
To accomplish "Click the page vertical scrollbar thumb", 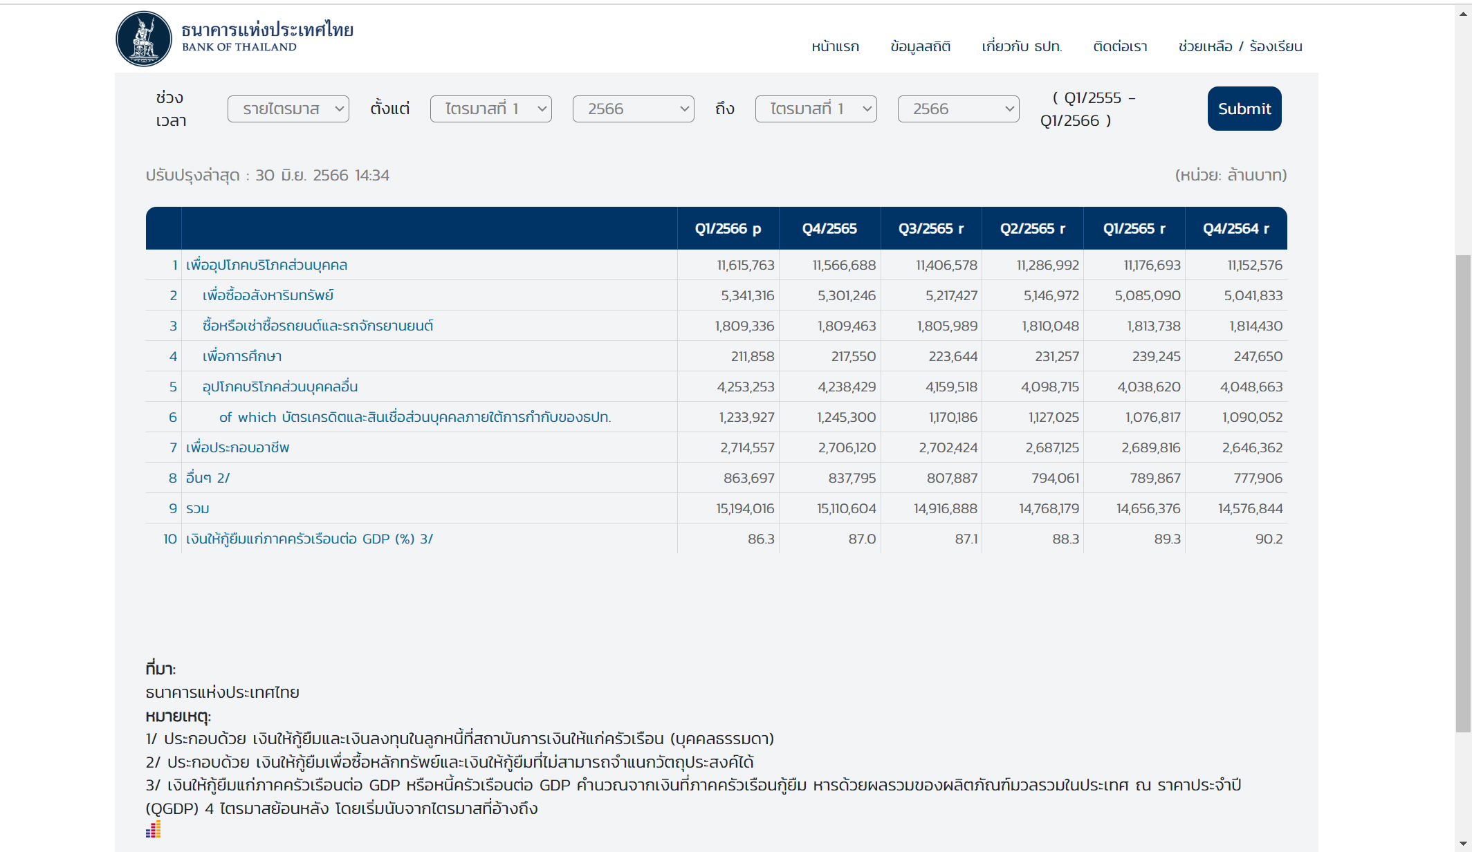I will click(x=1463, y=492).
